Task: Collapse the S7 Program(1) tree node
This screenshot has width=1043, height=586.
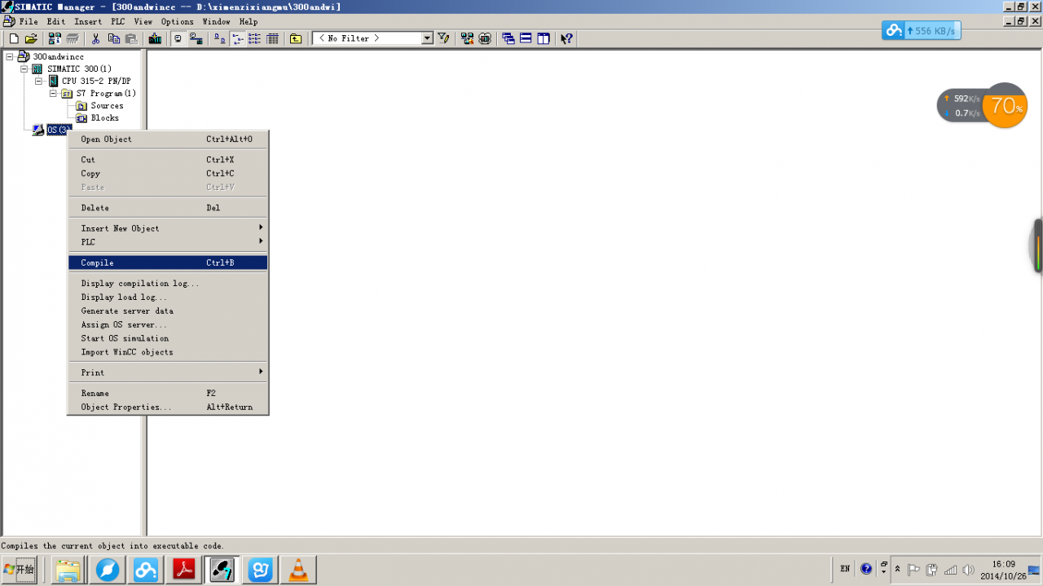Action: point(54,94)
